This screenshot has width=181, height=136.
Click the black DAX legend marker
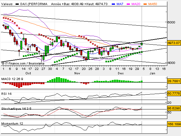[17, 4]
